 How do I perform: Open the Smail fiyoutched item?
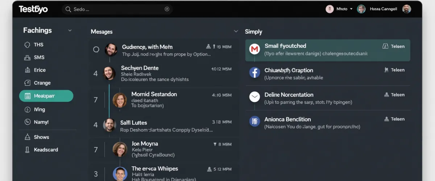(x=328, y=50)
